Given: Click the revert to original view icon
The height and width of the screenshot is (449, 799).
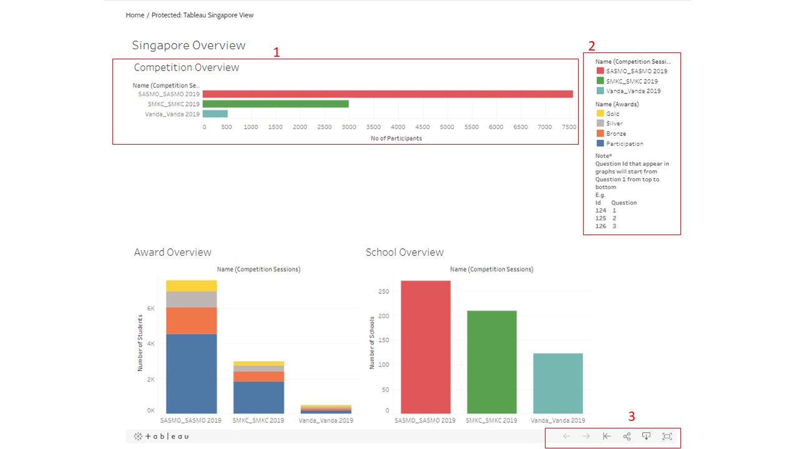Looking at the screenshot, I should coord(606,436).
